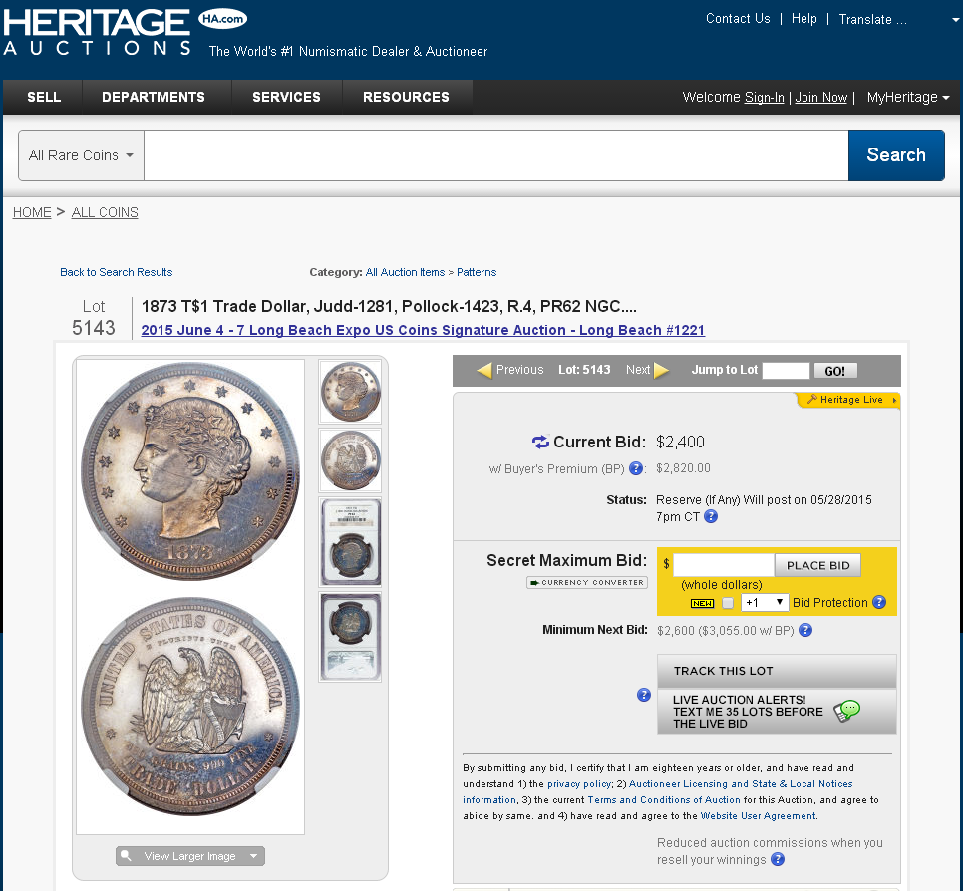Viewport: 963px width, 891px height.
Task: Click help icon left of Track This Lot
Action: click(x=644, y=695)
